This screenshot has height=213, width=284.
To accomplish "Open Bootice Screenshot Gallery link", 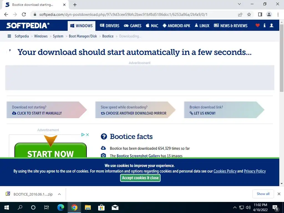I will (x=138, y=156).
